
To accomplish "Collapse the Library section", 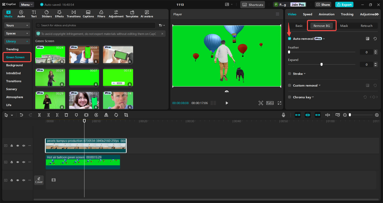I will pos(17,41).
